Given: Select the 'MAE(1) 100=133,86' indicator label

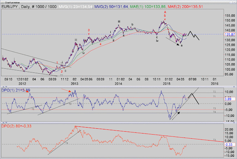Looking at the screenshot, I should [x=148, y=7].
